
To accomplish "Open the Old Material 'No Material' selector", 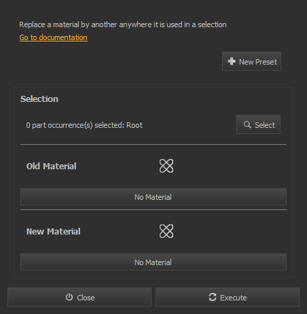I will pyautogui.click(x=153, y=196).
